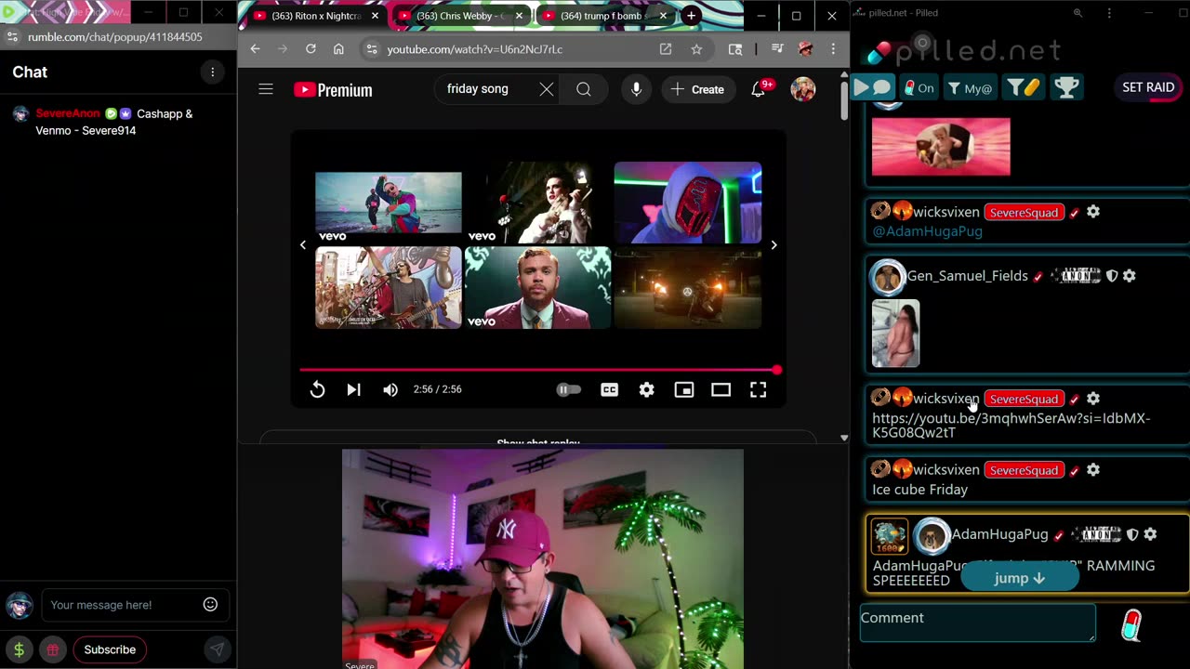Reload the YouTube page
1190x669 pixels.
[x=311, y=49]
